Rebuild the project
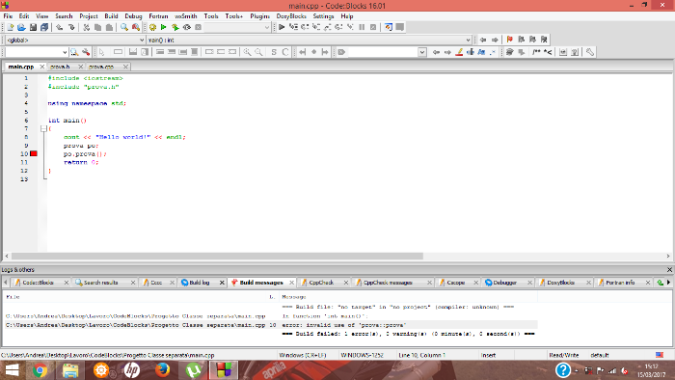The height and width of the screenshot is (380, 675). [x=187, y=27]
